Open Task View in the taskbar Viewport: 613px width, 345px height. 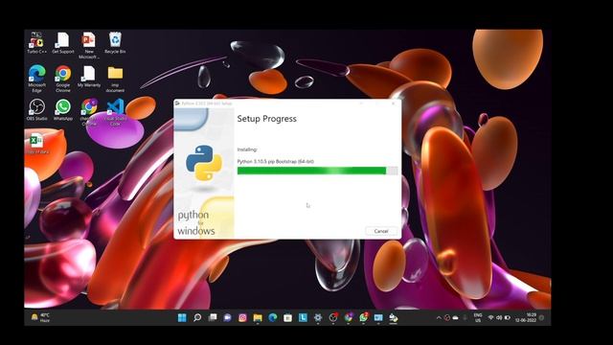tap(213, 317)
